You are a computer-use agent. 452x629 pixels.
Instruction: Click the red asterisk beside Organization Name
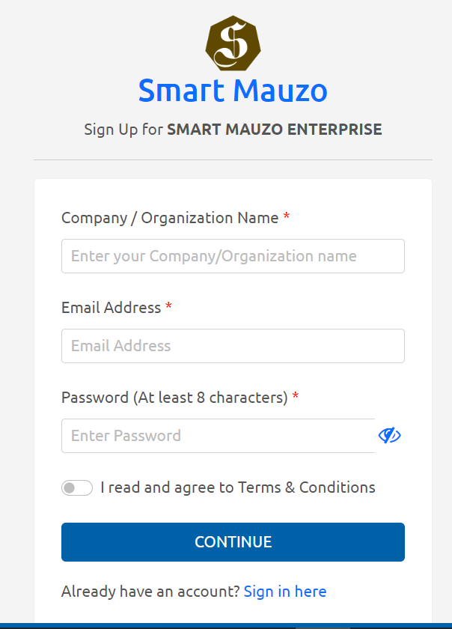(287, 216)
